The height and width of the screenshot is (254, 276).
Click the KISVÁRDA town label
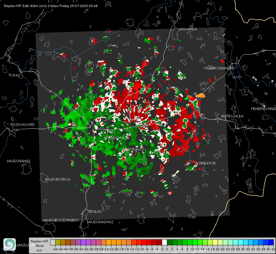coord(188,29)
